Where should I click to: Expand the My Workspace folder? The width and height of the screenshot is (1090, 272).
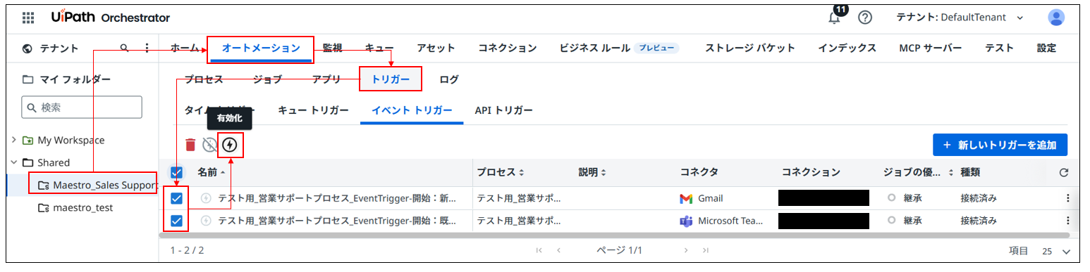tap(14, 140)
